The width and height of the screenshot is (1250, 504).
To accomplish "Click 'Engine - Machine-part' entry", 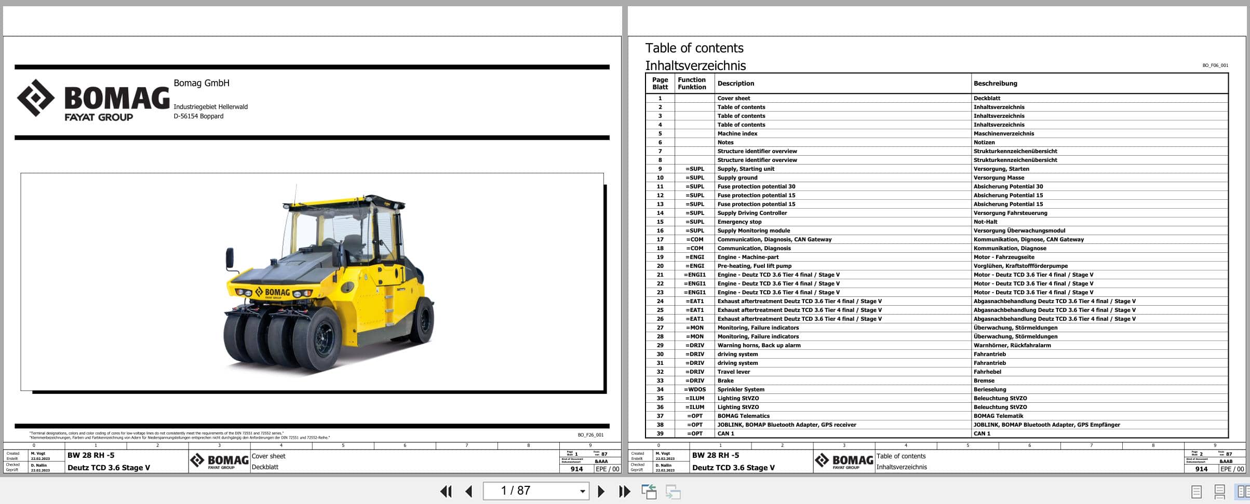I will point(748,257).
